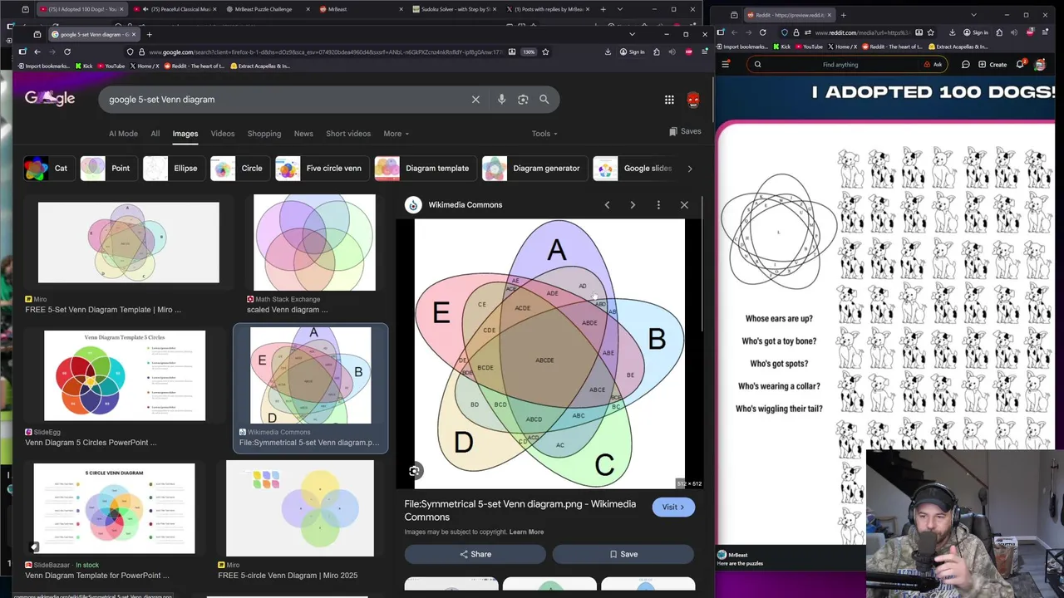The width and height of the screenshot is (1064, 598).
Task: Select the Five circle venn chip
Action: (x=323, y=169)
